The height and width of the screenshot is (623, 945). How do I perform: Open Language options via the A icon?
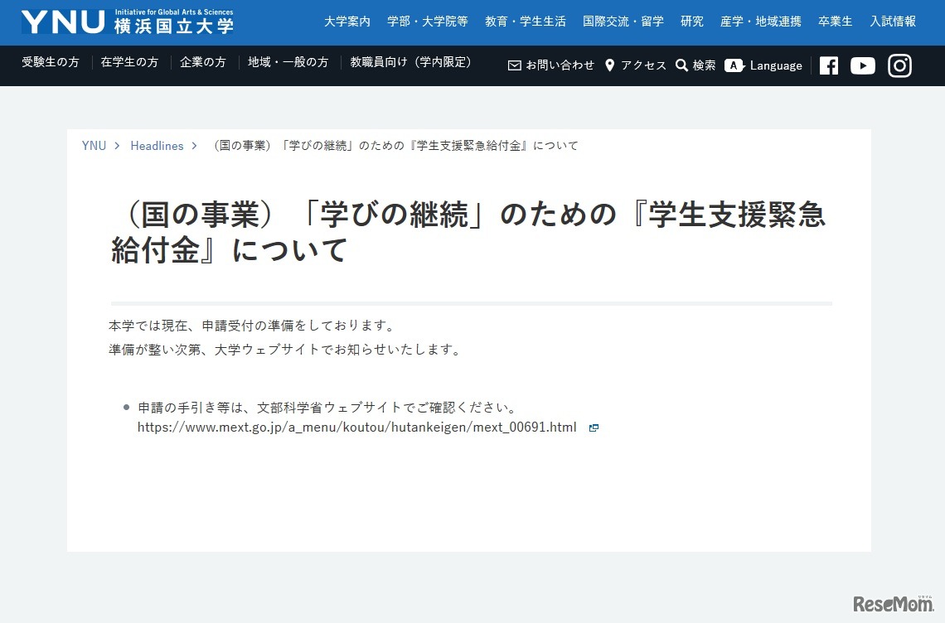[x=734, y=65]
